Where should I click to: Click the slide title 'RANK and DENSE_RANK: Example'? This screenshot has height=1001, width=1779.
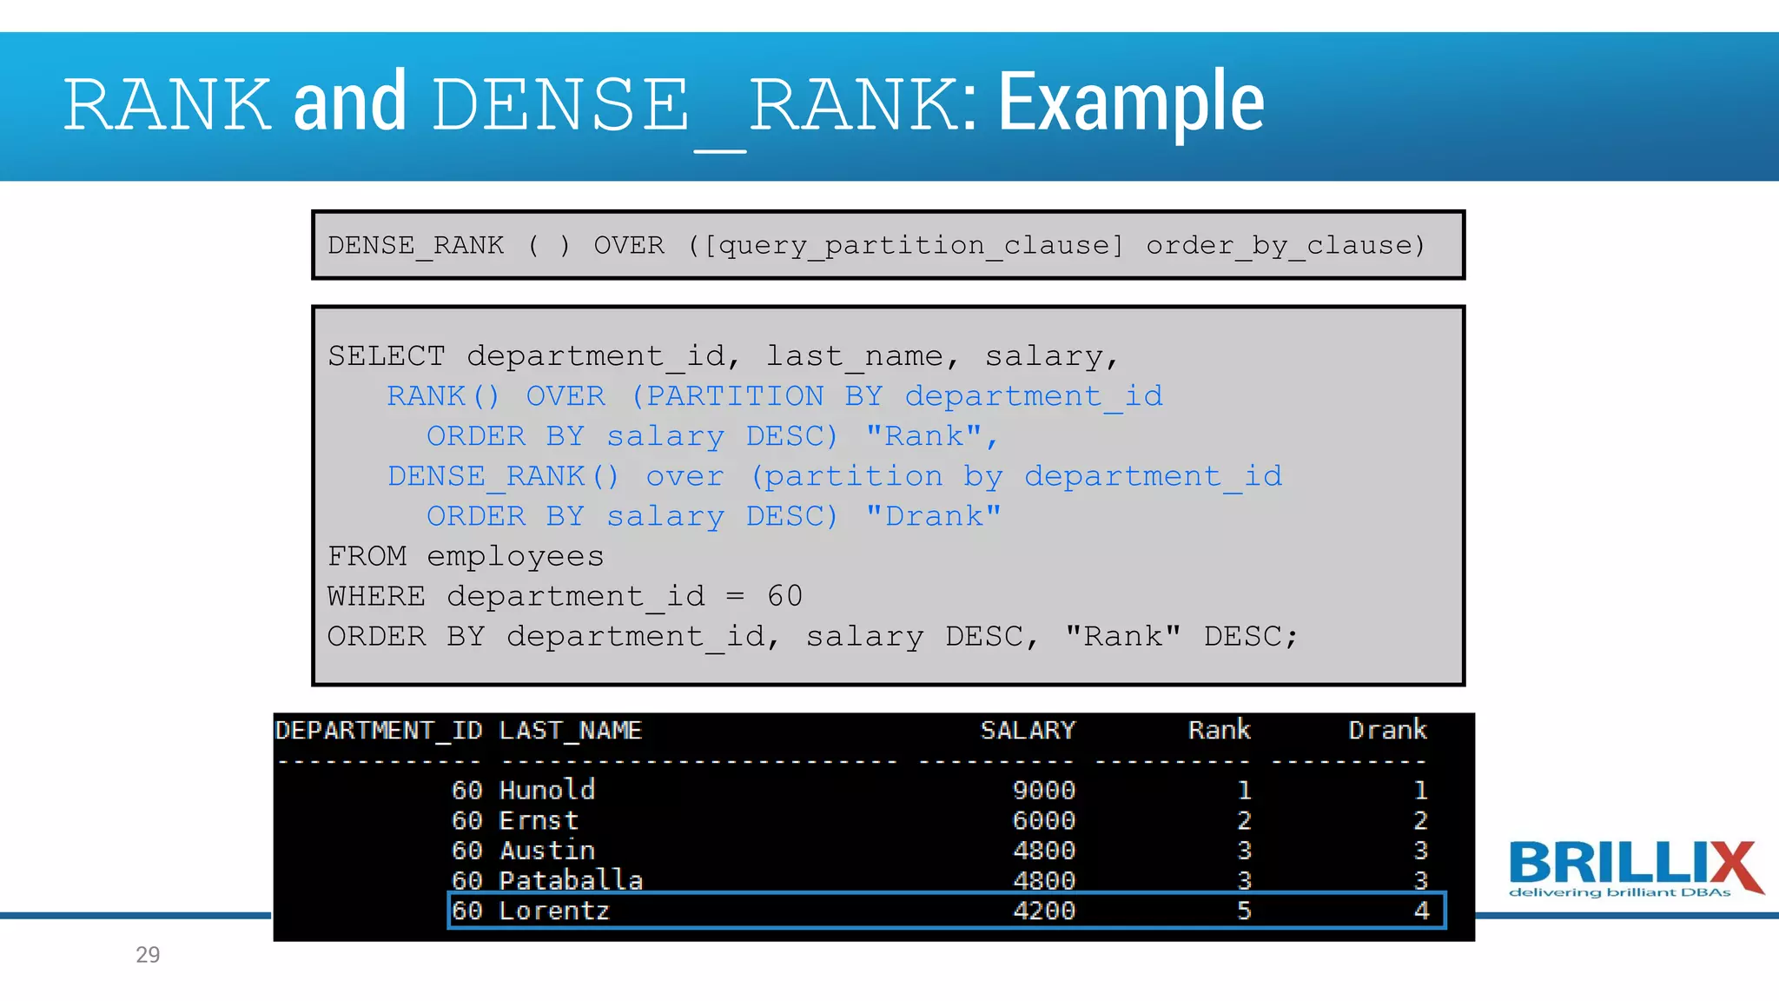(x=664, y=104)
